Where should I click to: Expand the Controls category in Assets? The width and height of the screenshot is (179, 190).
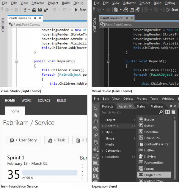(102, 126)
